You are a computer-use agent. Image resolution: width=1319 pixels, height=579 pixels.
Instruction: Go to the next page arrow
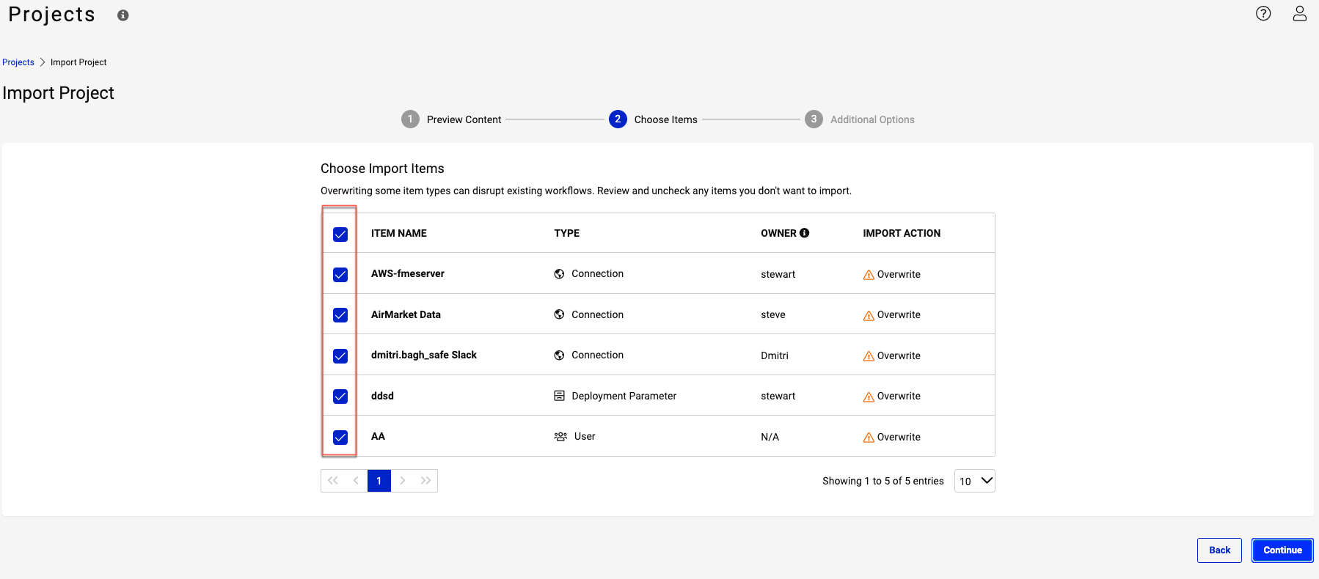tap(403, 481)
